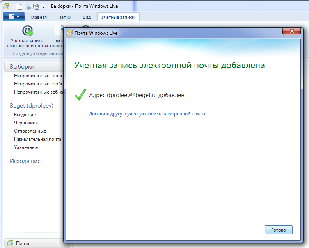Switch to the Главная ribbon tab
The height and width of the screenshot is (248, 309).
pos(39,17)
